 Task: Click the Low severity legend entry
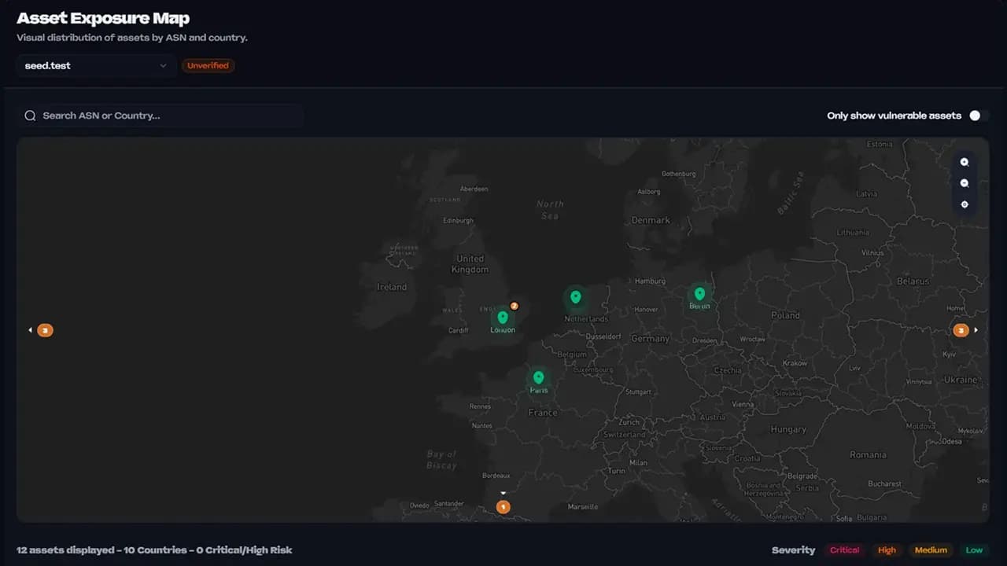[x=974, y=549]
